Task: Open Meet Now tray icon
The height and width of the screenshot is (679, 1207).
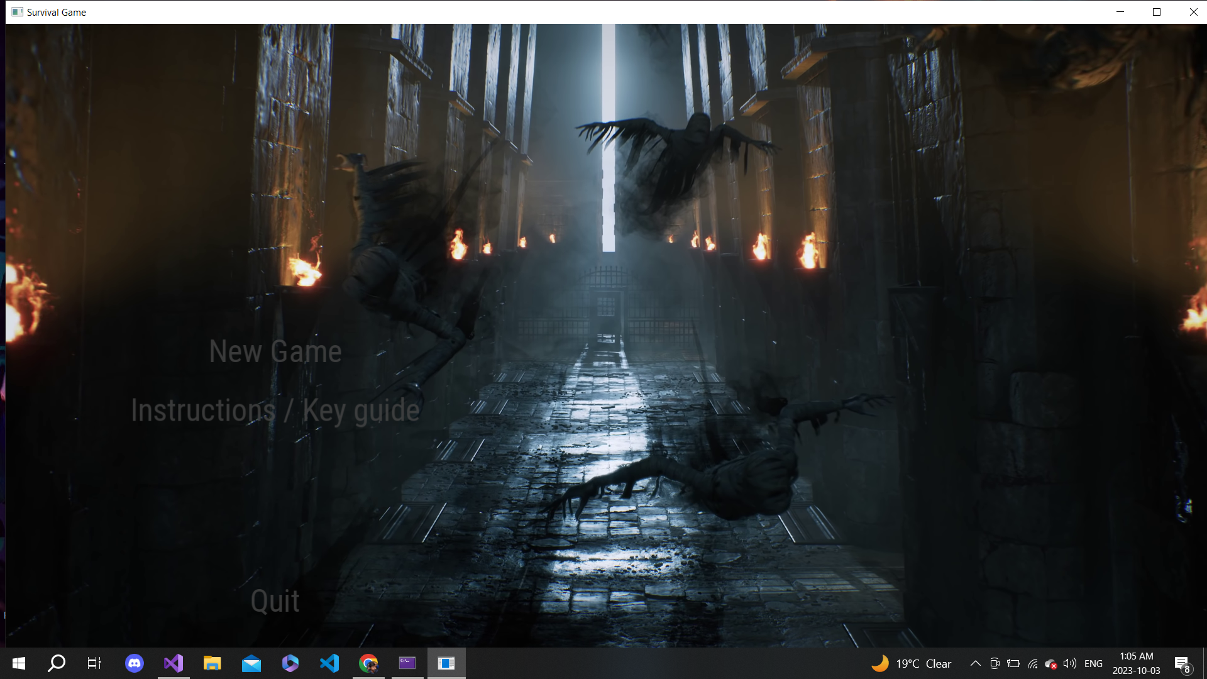Action: click(995, 663)
